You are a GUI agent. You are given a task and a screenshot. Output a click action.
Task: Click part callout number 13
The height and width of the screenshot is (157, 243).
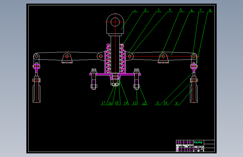tap(135, 103)
